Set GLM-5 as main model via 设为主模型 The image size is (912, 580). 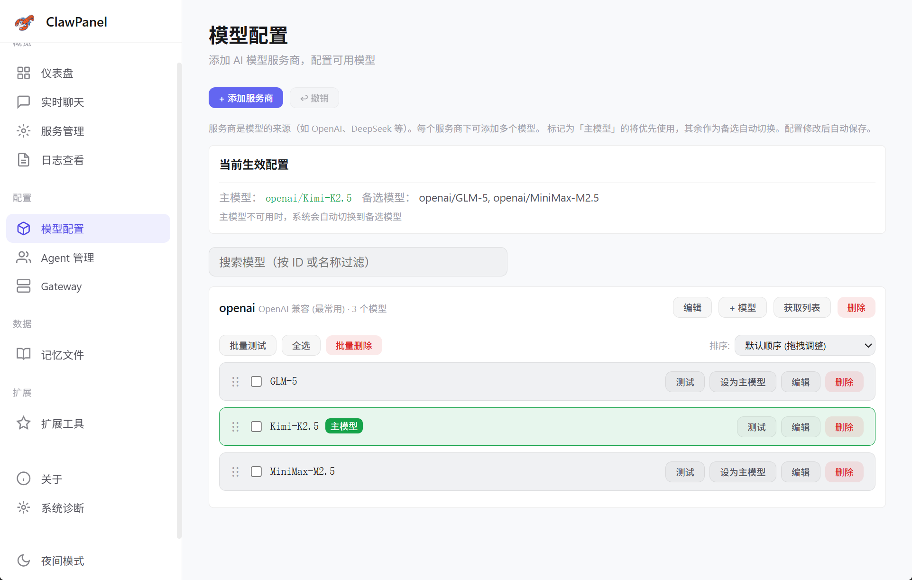click(x=742, y=381)
